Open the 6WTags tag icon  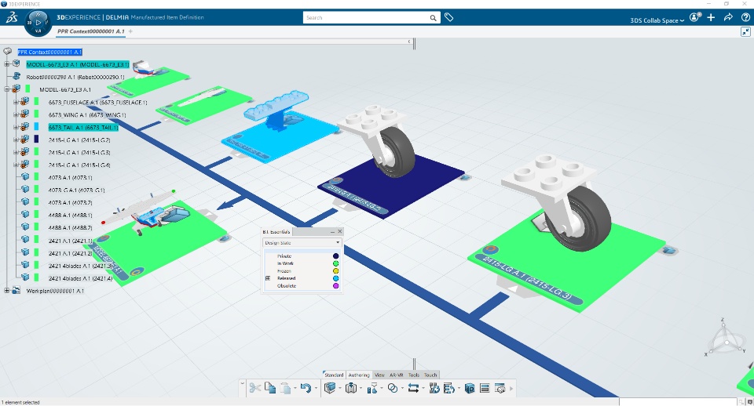pos(448,17)
